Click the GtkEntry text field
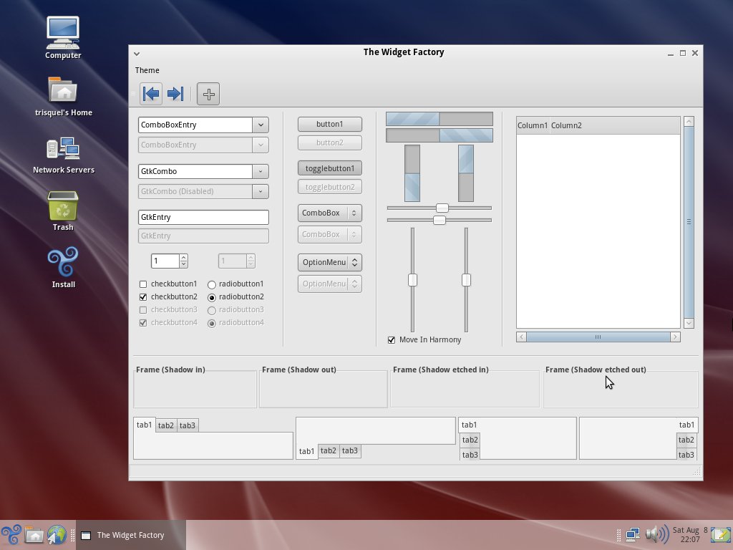The height and width of the screenshot is (550, 733). pyautogui.click(x=203, y=217)
